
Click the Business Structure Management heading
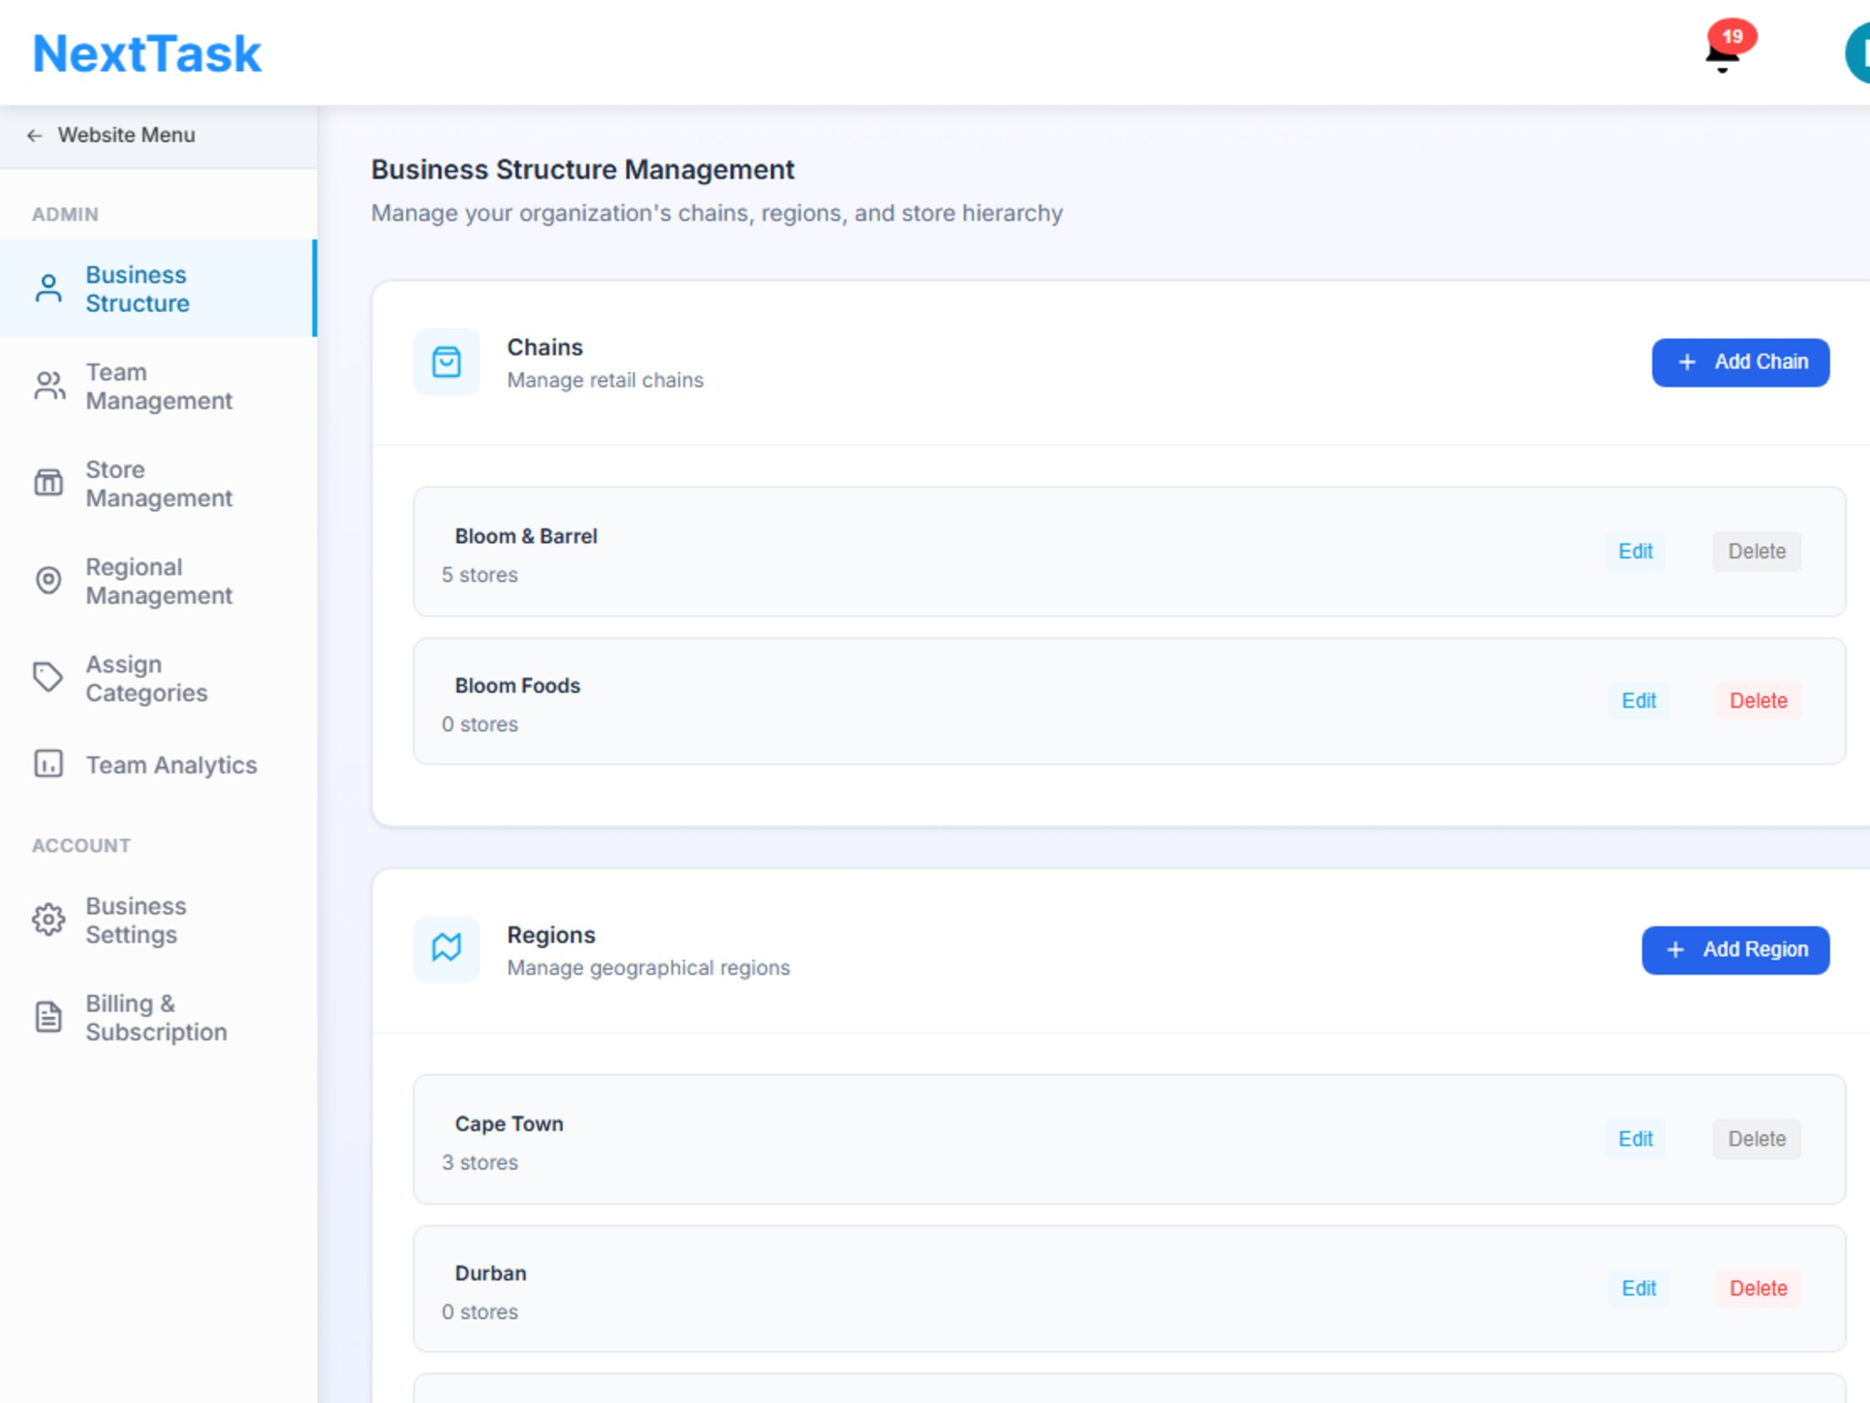click(583, 169)
